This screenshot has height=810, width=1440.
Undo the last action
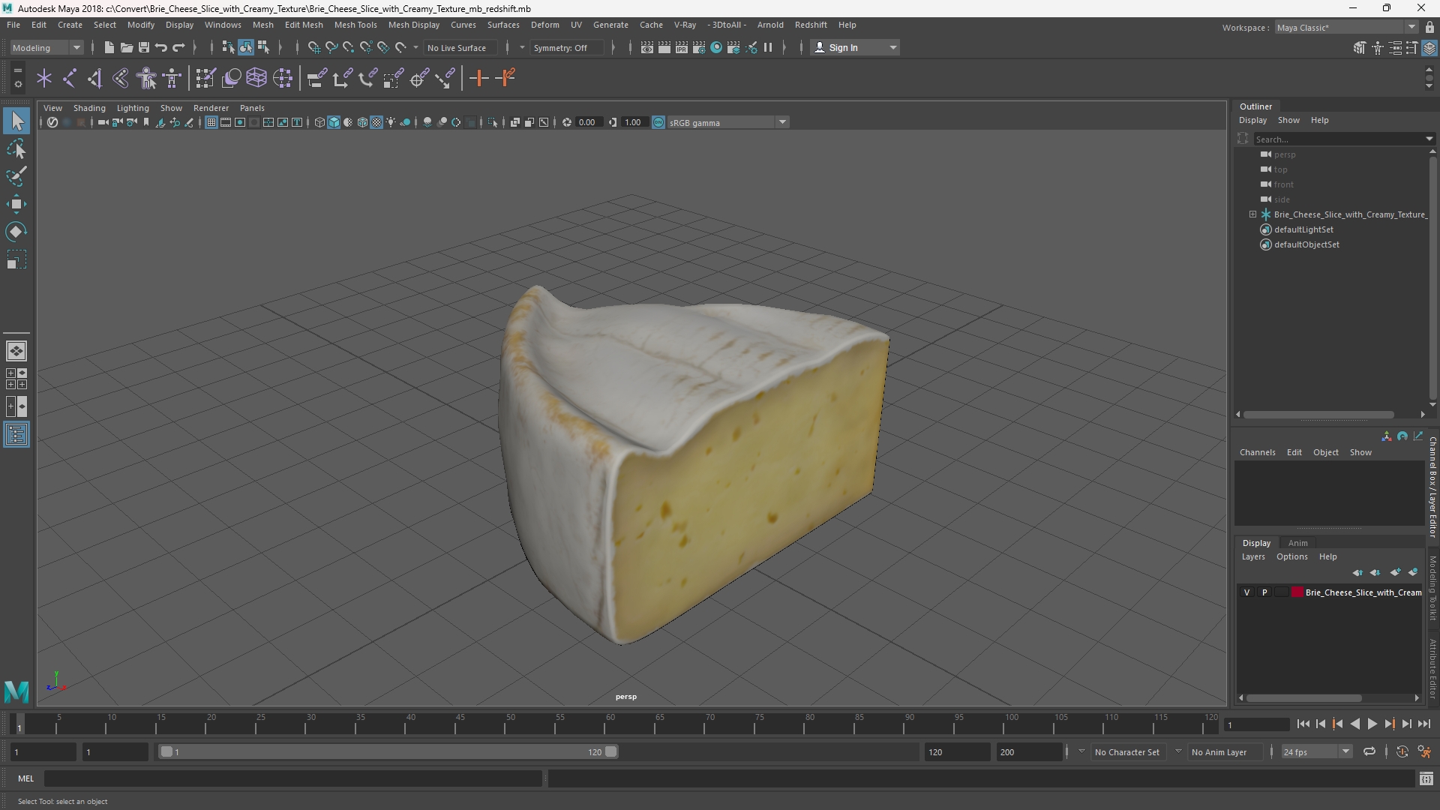click(x=161, y=47)
